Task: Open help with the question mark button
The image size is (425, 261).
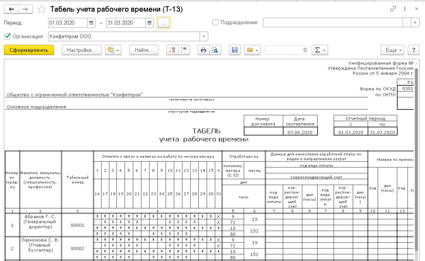Action: (x=414, y=50)
